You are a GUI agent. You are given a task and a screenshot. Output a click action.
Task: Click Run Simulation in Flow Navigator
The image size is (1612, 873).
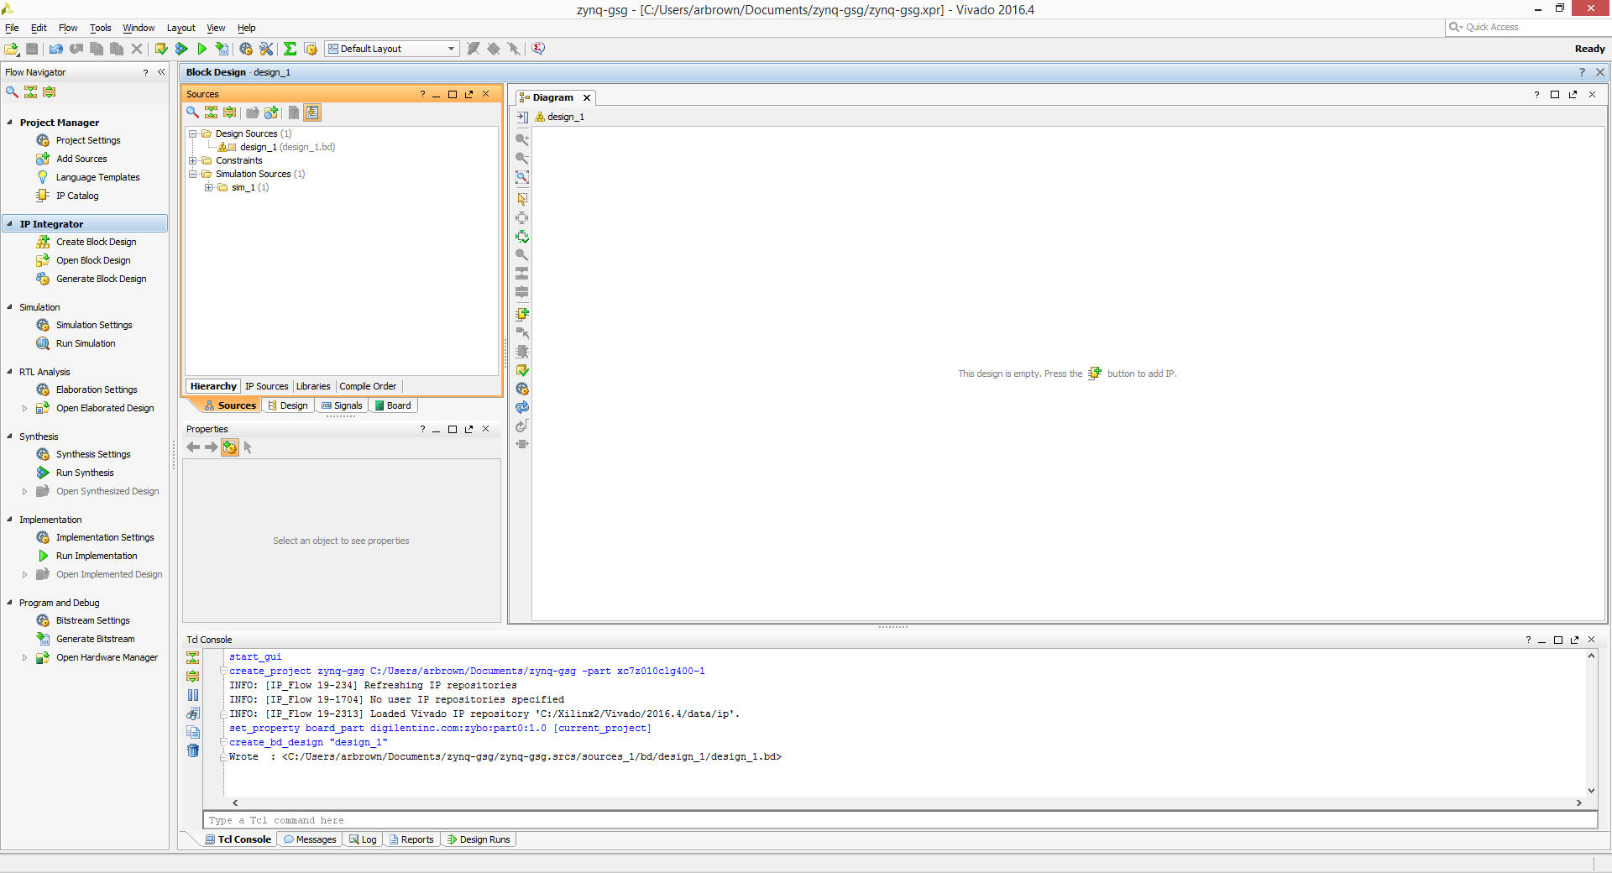86,343
